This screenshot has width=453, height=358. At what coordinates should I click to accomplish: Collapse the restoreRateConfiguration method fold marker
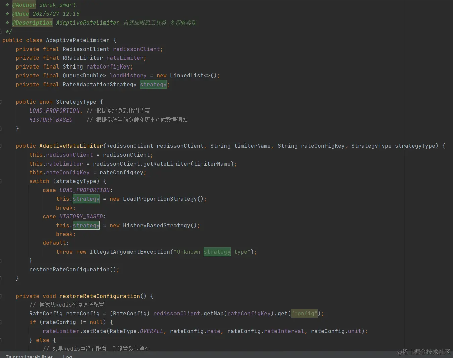tap(1, 296)
